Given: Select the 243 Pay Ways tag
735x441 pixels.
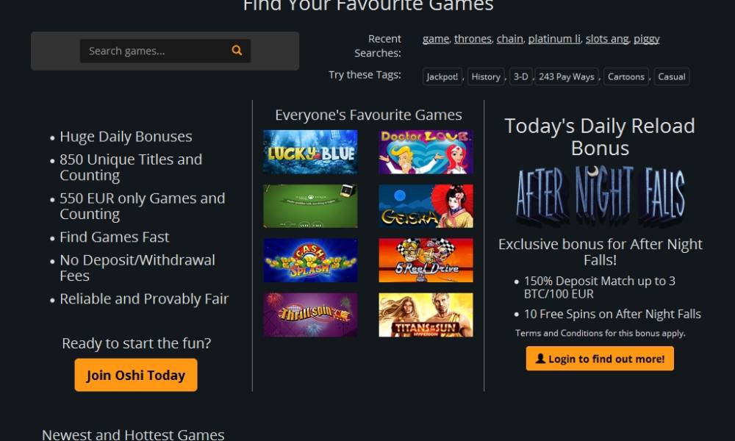Looking at the screenshot, I should point(566,77).
